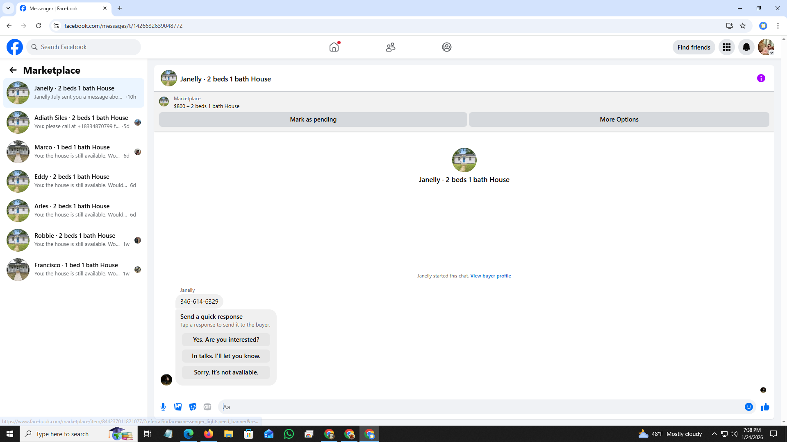The height and width of the screenshot is (442, 787).
Task: Open the Facebook apps grid menu
Action: [x=726, y=47]
